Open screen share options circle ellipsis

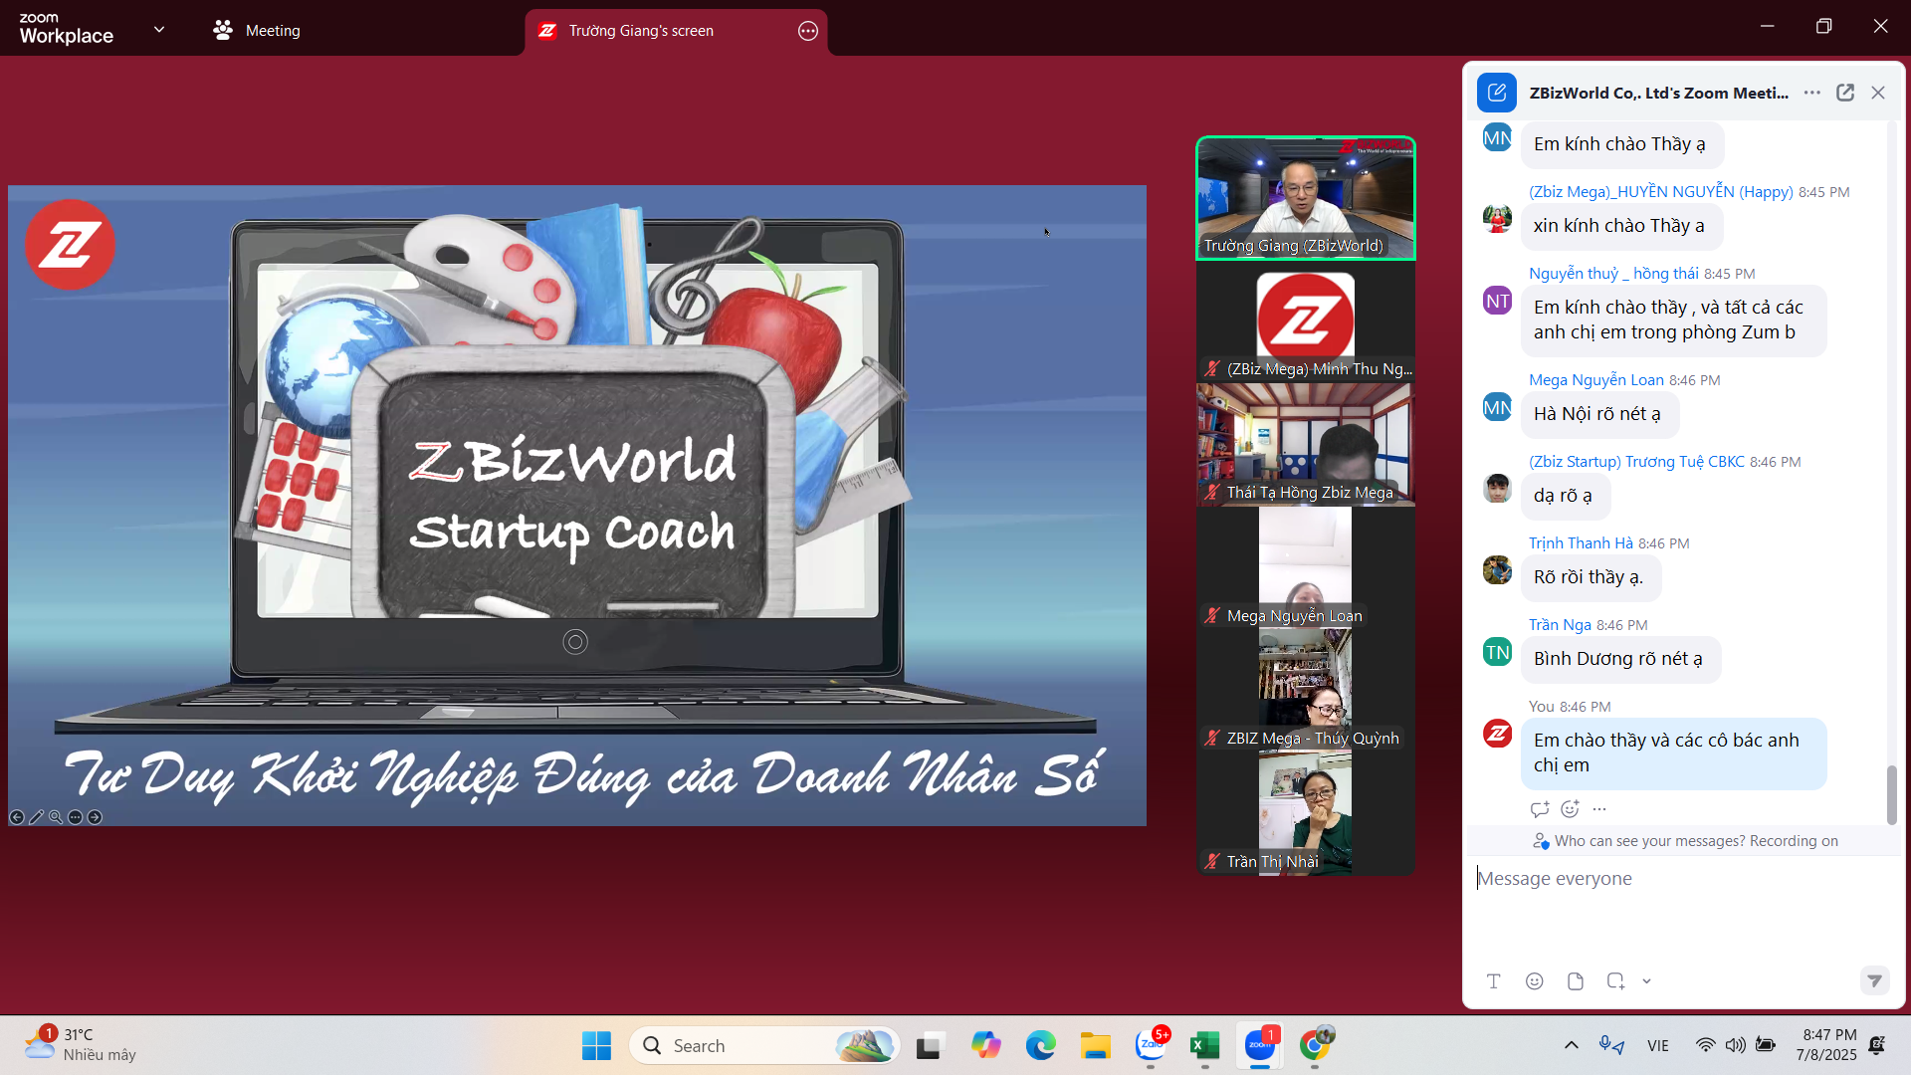point(808,31)
